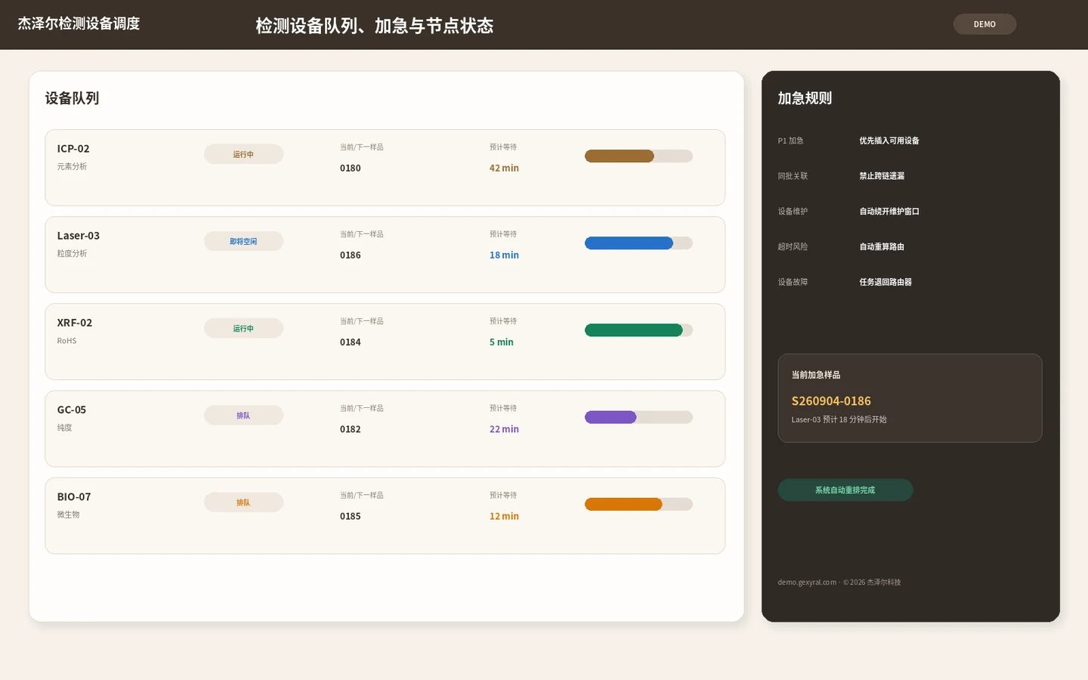Click the 元素分析 subtitle under ICP-02
Screen dimensions: 1088x680
72,166
